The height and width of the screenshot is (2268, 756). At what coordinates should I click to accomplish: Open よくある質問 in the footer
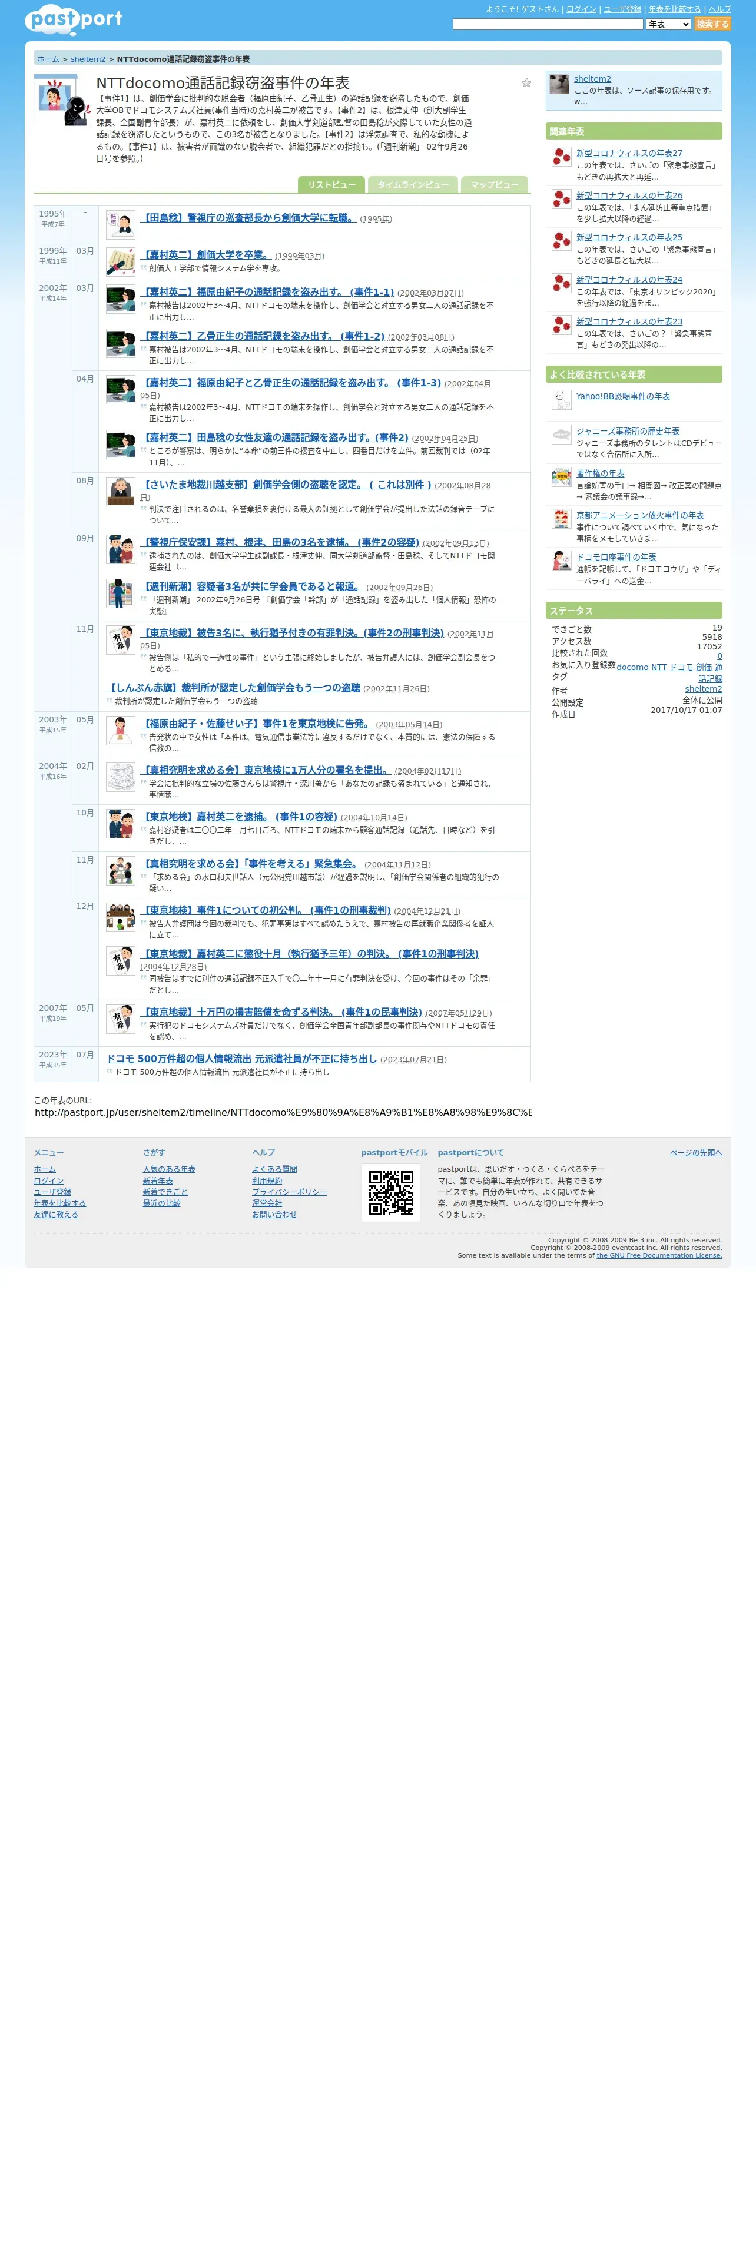[x=274, y=1169]
